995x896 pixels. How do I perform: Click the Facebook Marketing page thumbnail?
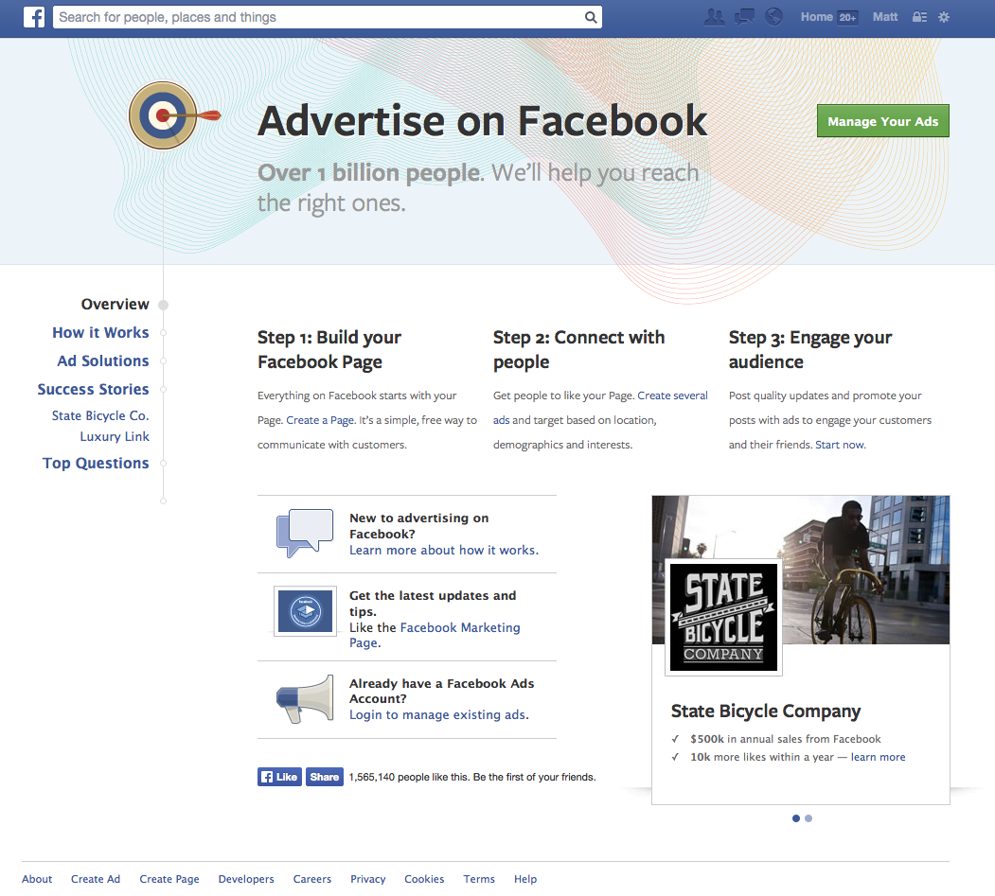(305, 611)
